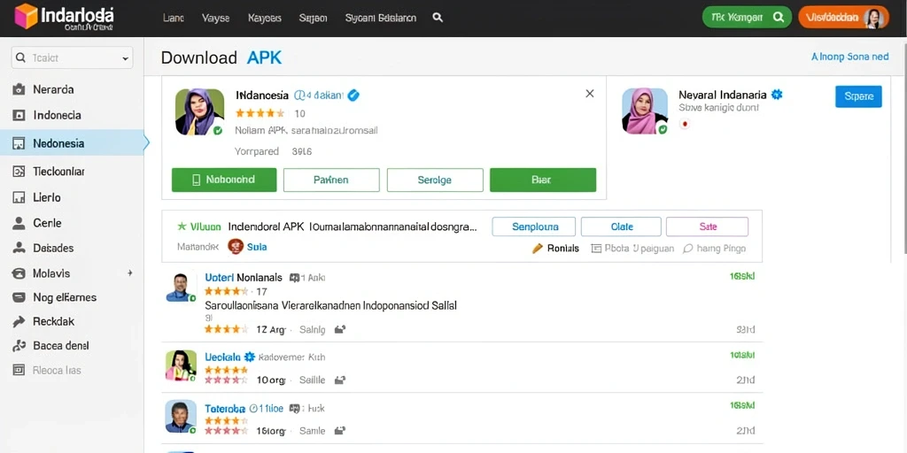Open the user avatar in orange button

(874, 18)
